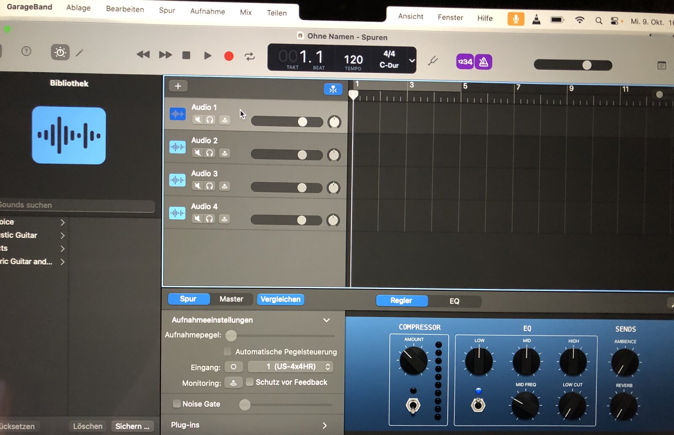Enable input monitoring on Audio 1
This screenshot has width=674, height=435.
click(x=225, y=120)
